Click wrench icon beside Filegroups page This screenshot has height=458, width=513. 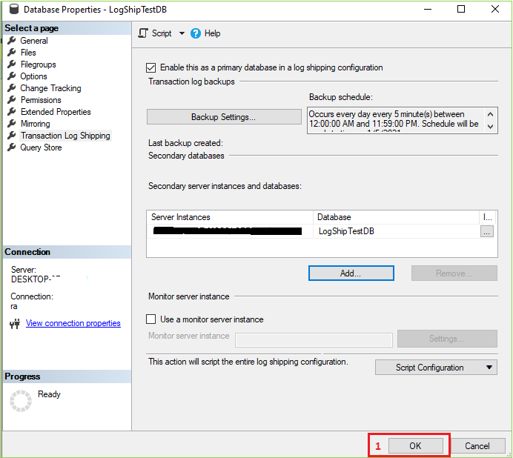[x=12, y=64]
